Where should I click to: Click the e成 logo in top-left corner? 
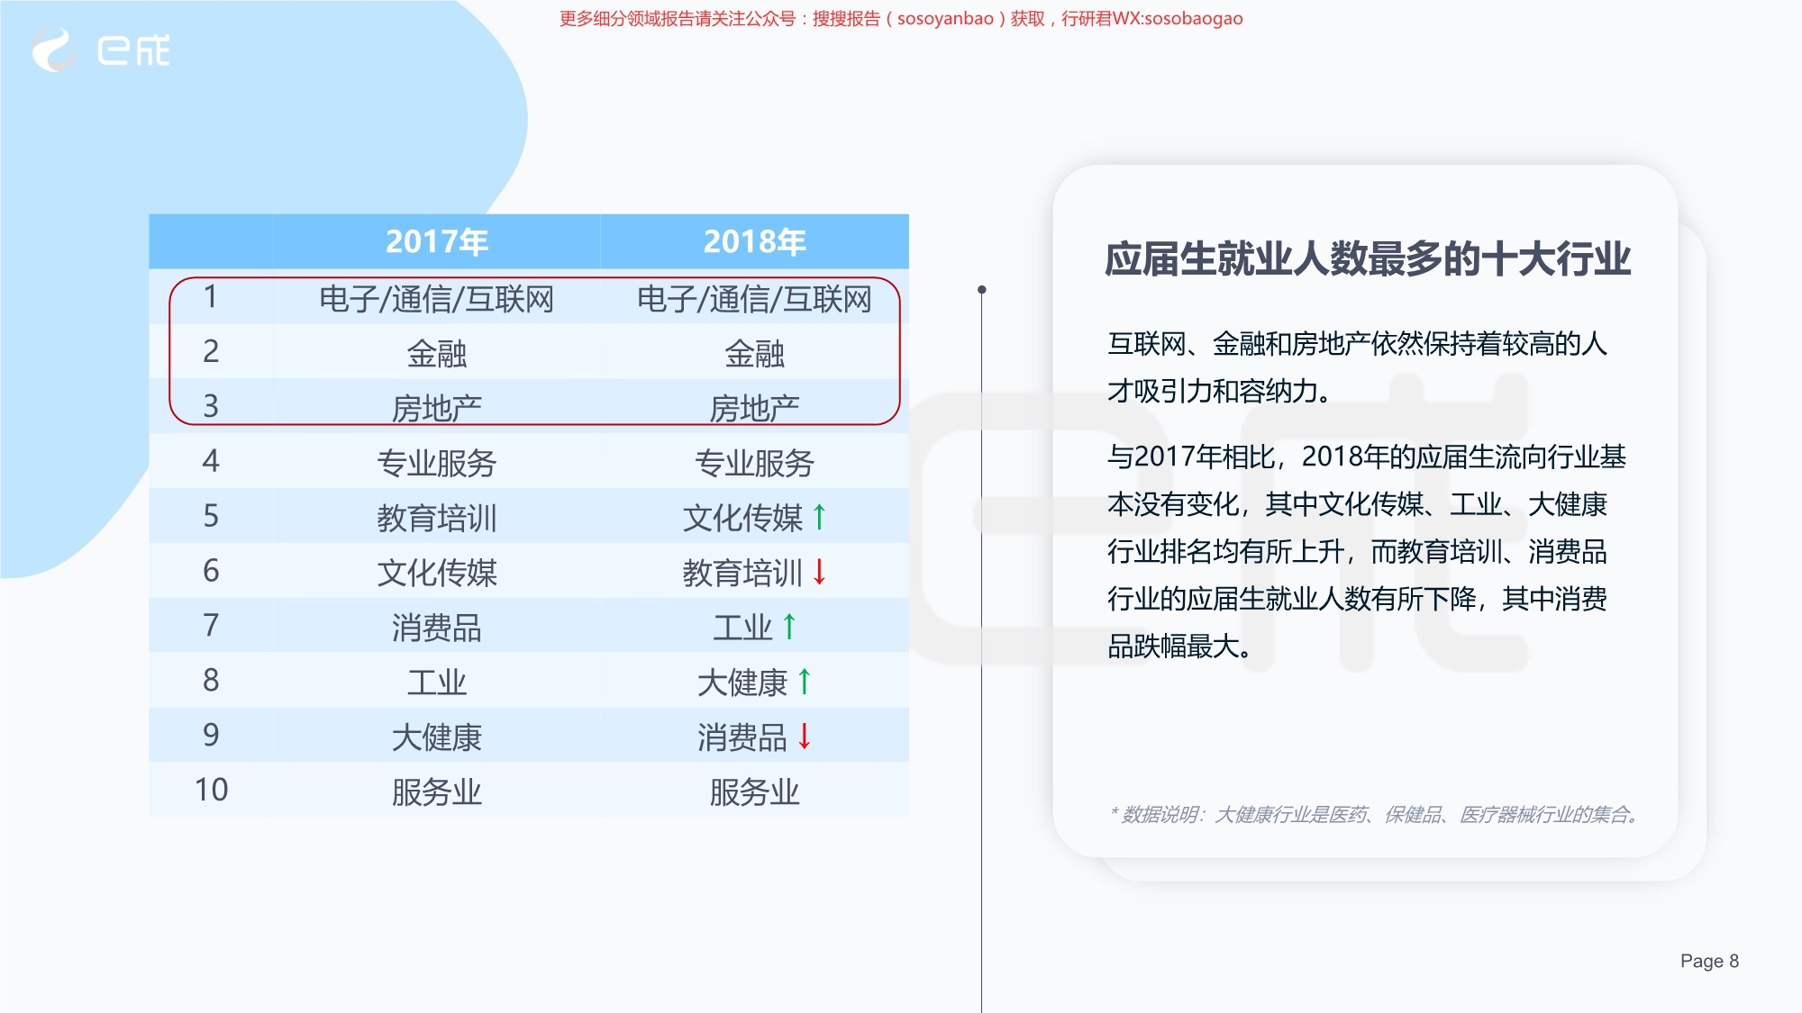pyautogui.click(x=100, y=50)
